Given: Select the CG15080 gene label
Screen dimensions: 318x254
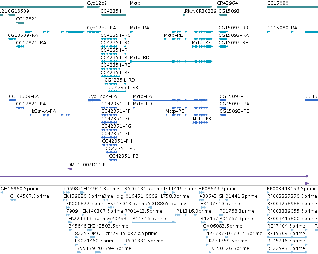Looking at the screenshot, I should [278, 3].
